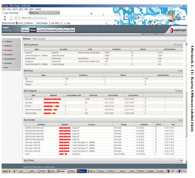Image resolution: width=195 pixels, height=178 pixels.
Task: Click the document icon in the Misc Exploit row
Action: click(146, 102)
